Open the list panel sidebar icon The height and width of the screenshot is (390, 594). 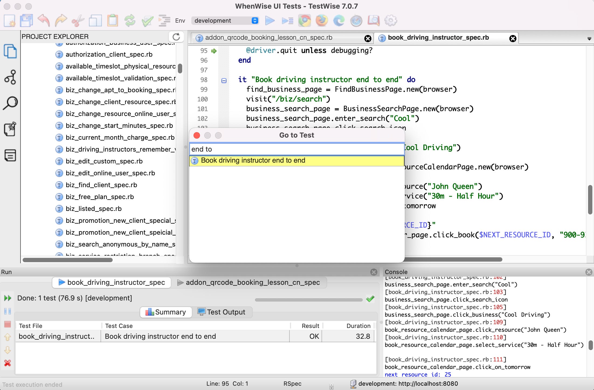(10, 155)
